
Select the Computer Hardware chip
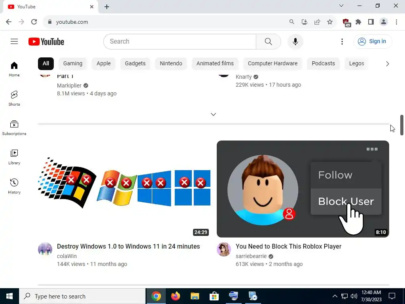(x=273, y=64)
